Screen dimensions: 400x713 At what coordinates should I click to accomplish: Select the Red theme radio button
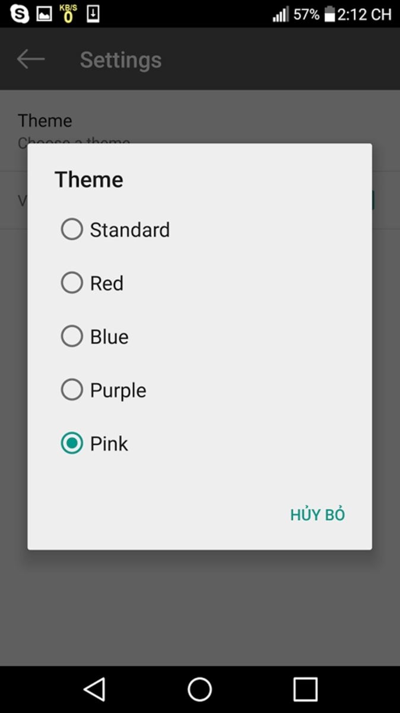point(72,283)
